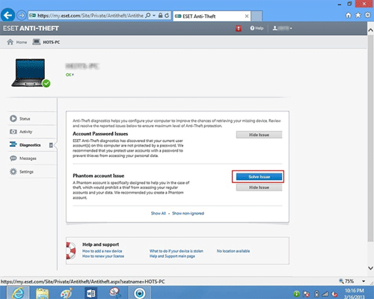The height and width of the screenshot is (299, 374).
Task: Click the Internet Explorer taskbar icon
Action: 18,293
